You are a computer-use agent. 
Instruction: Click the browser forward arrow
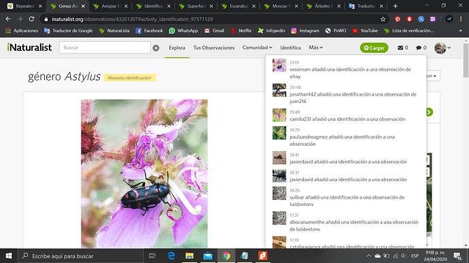[x=20, y=19]
